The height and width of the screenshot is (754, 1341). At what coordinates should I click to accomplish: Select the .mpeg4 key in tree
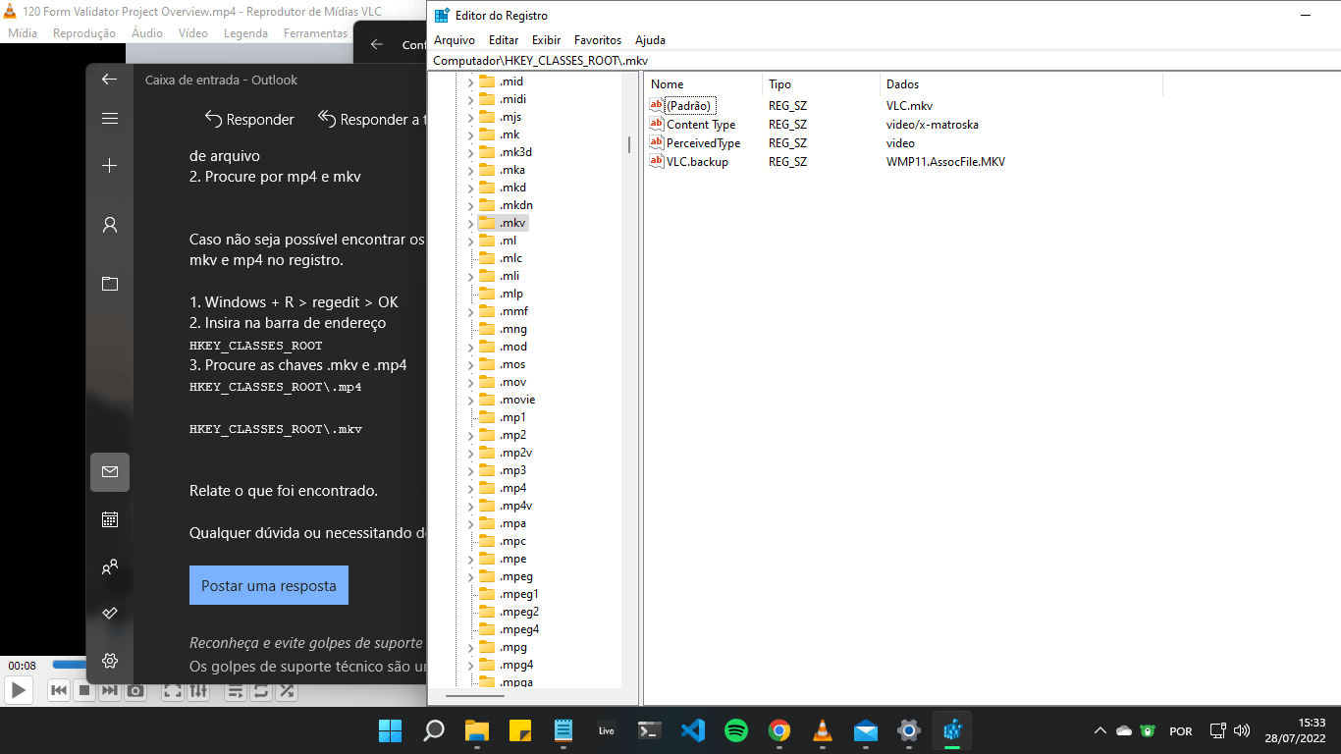(x=518, y=629)
